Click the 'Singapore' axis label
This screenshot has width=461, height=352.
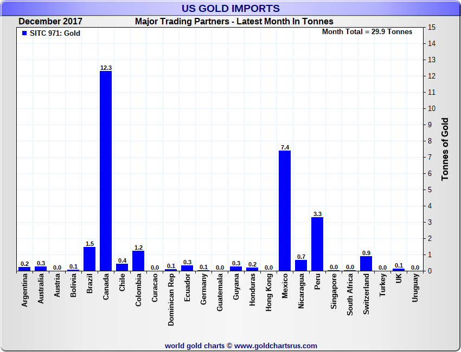(334, 291)
